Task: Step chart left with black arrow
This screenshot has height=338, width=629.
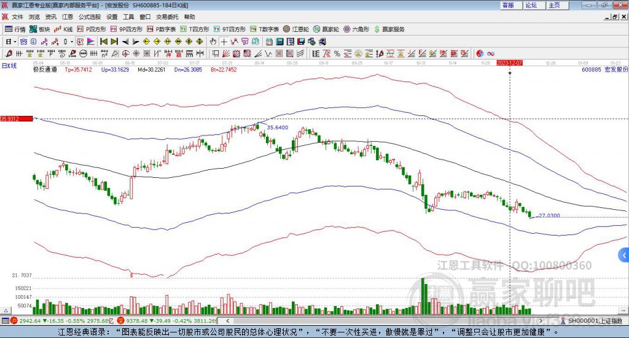Action: point(125,42)
